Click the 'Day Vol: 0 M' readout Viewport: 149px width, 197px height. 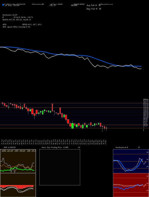coord(94,9)
